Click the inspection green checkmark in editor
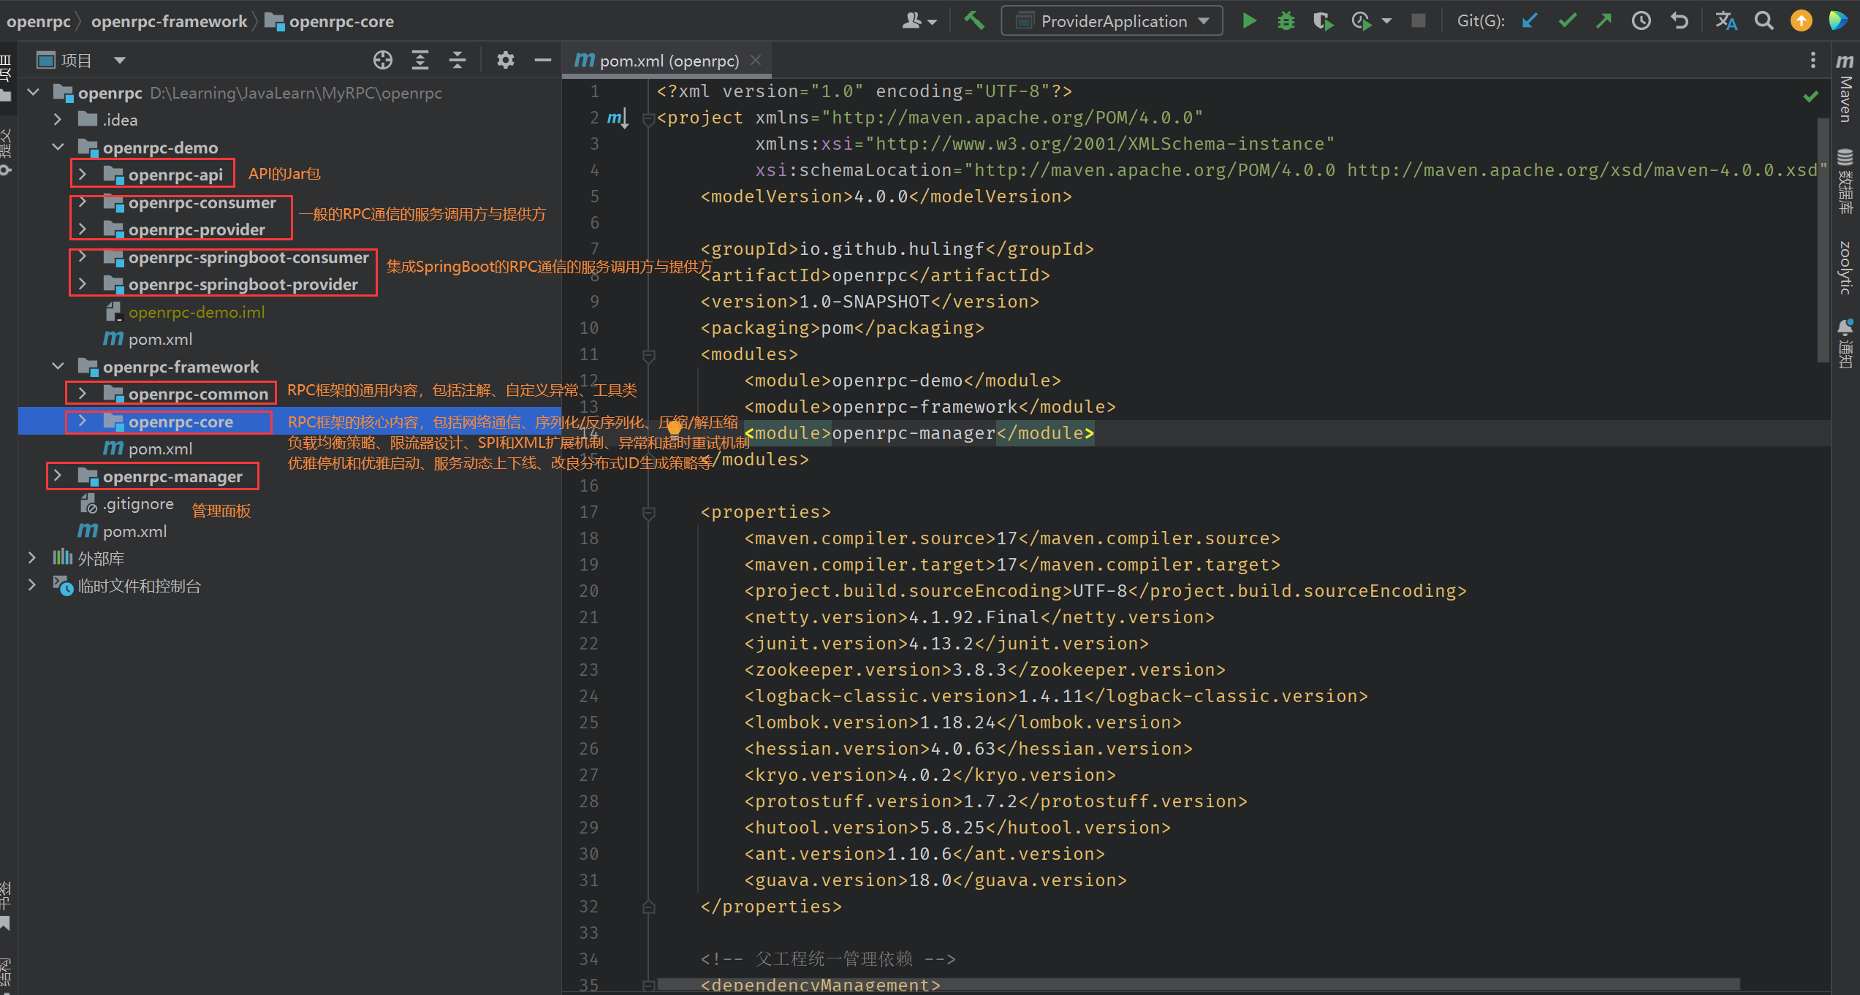The height and width of the screenshot is (995, 1860). [1811, 96]
